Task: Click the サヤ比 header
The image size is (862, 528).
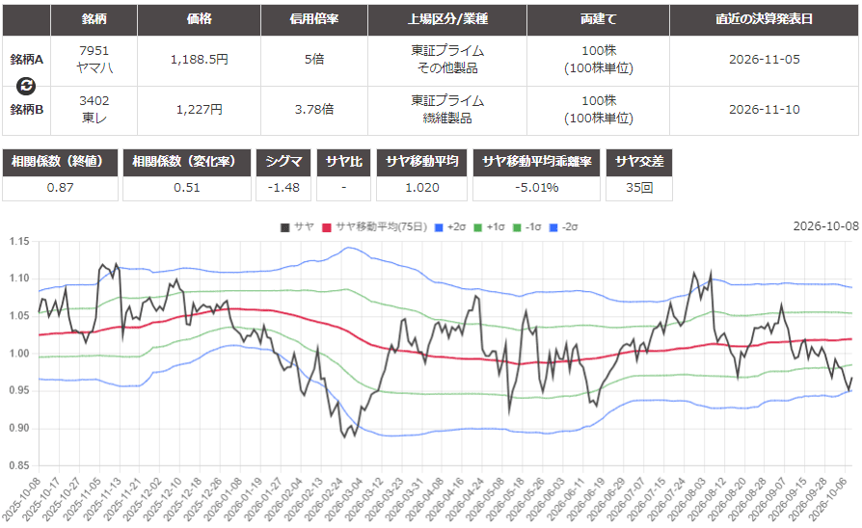Action: 343,162
